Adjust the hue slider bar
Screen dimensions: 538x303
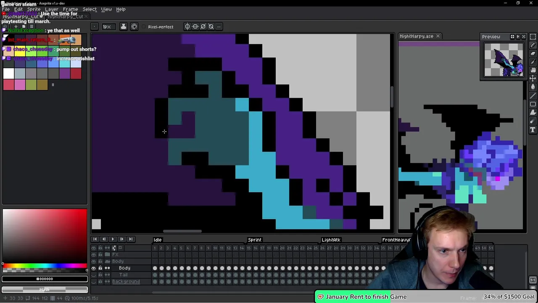click(x=45, y=266)
